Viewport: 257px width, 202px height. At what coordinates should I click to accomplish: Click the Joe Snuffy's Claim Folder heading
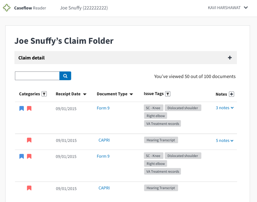(64, 41)
